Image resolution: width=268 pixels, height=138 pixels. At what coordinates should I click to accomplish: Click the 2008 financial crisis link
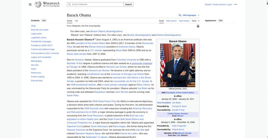[x=94, y=109]
